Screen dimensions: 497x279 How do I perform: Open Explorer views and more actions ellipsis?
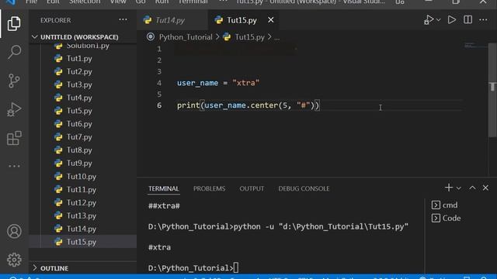click(123, 20)
